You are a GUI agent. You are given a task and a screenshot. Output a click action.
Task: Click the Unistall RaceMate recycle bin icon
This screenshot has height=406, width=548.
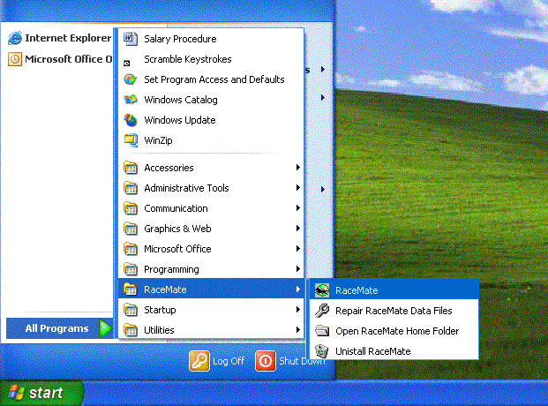[322, 351]
